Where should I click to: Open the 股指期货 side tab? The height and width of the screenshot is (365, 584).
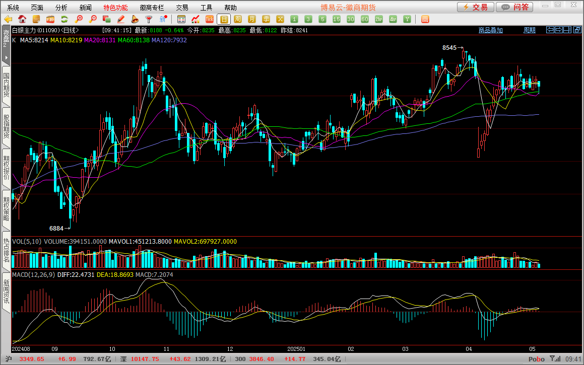click(6, 126)
